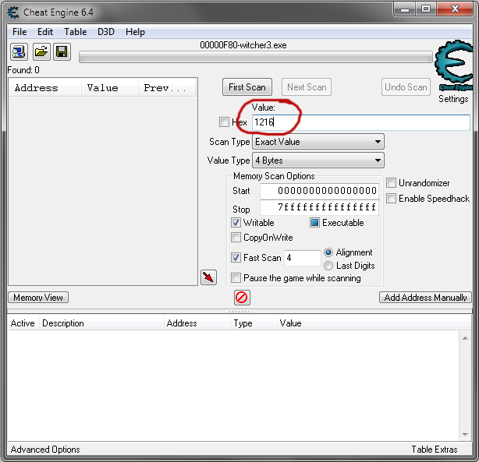Click the address list scrollbar down arrow
This screenshot has height=462, width=479.
tap(465, 434)
